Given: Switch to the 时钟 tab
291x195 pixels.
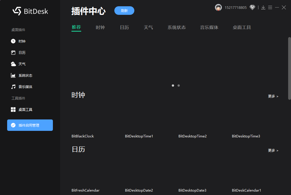Looking at the screenshot, I should (100, 27).
